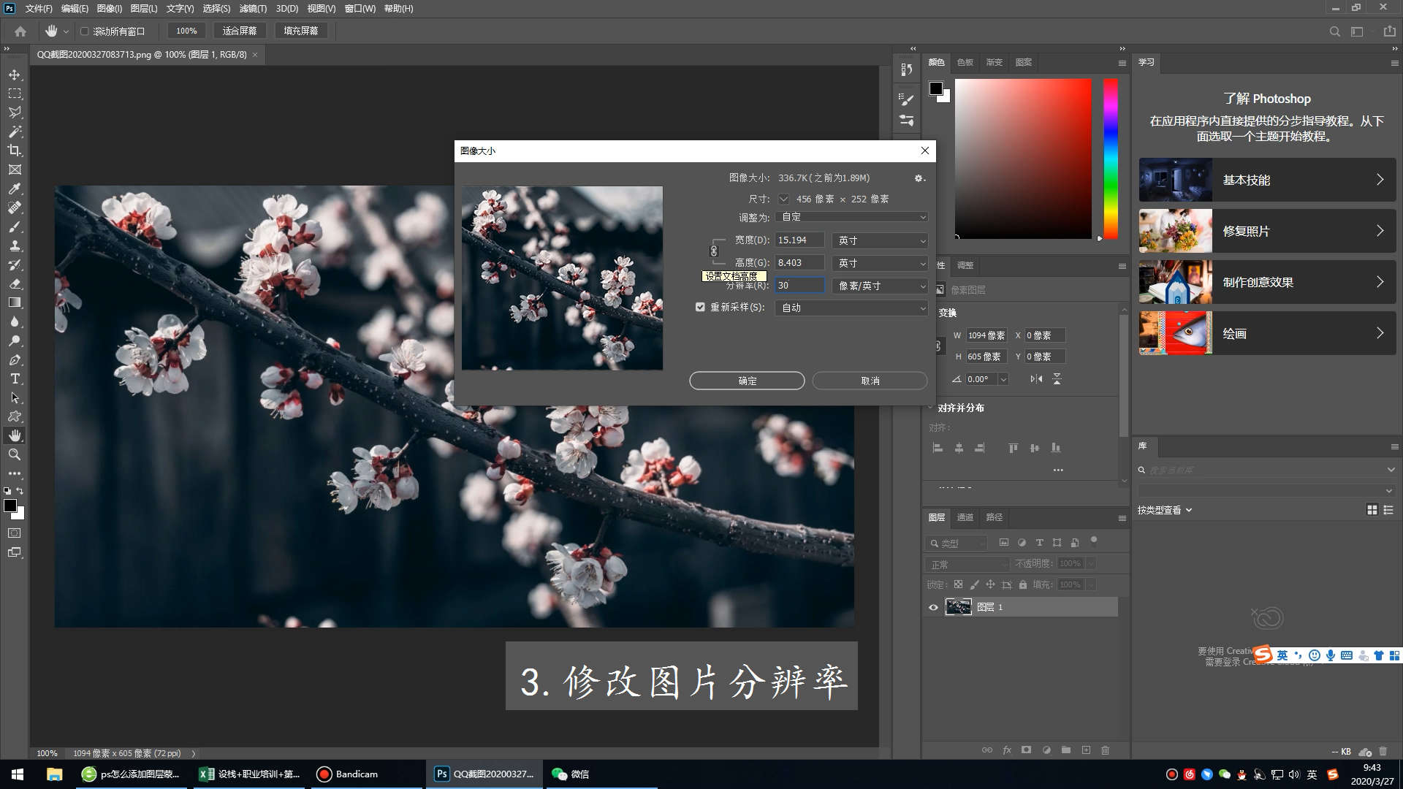Uncheck the 重新采样 resample checkbox
Screen dimensions: 1403x789
click(x=700, y=308)
